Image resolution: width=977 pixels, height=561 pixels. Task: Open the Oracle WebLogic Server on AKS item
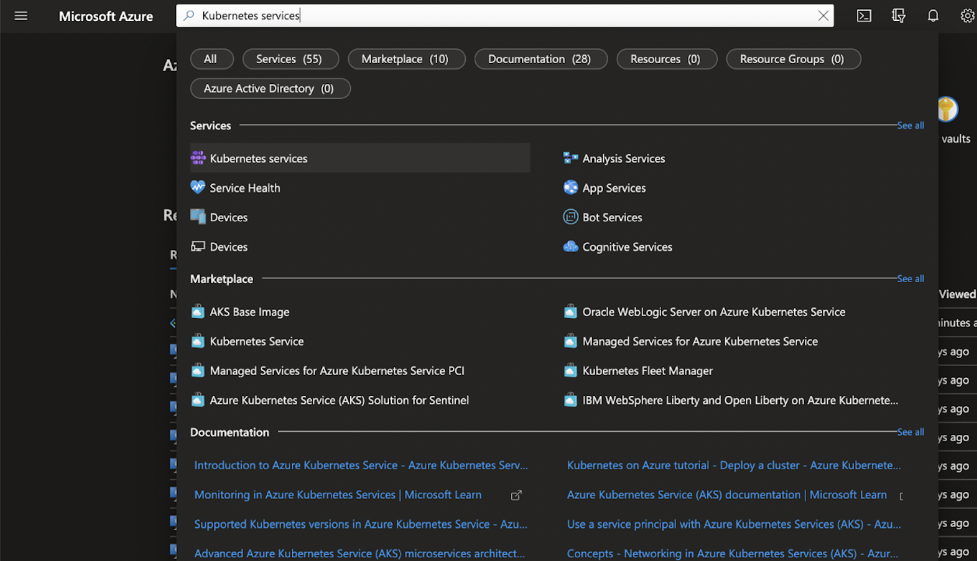pyautogui.click(x=714, y=311)
